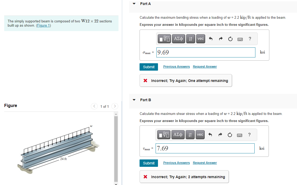This screenshot has width=297, height=185.
Task: Redo edit in Part A toolbar
Action: click(x=221, y=39)
